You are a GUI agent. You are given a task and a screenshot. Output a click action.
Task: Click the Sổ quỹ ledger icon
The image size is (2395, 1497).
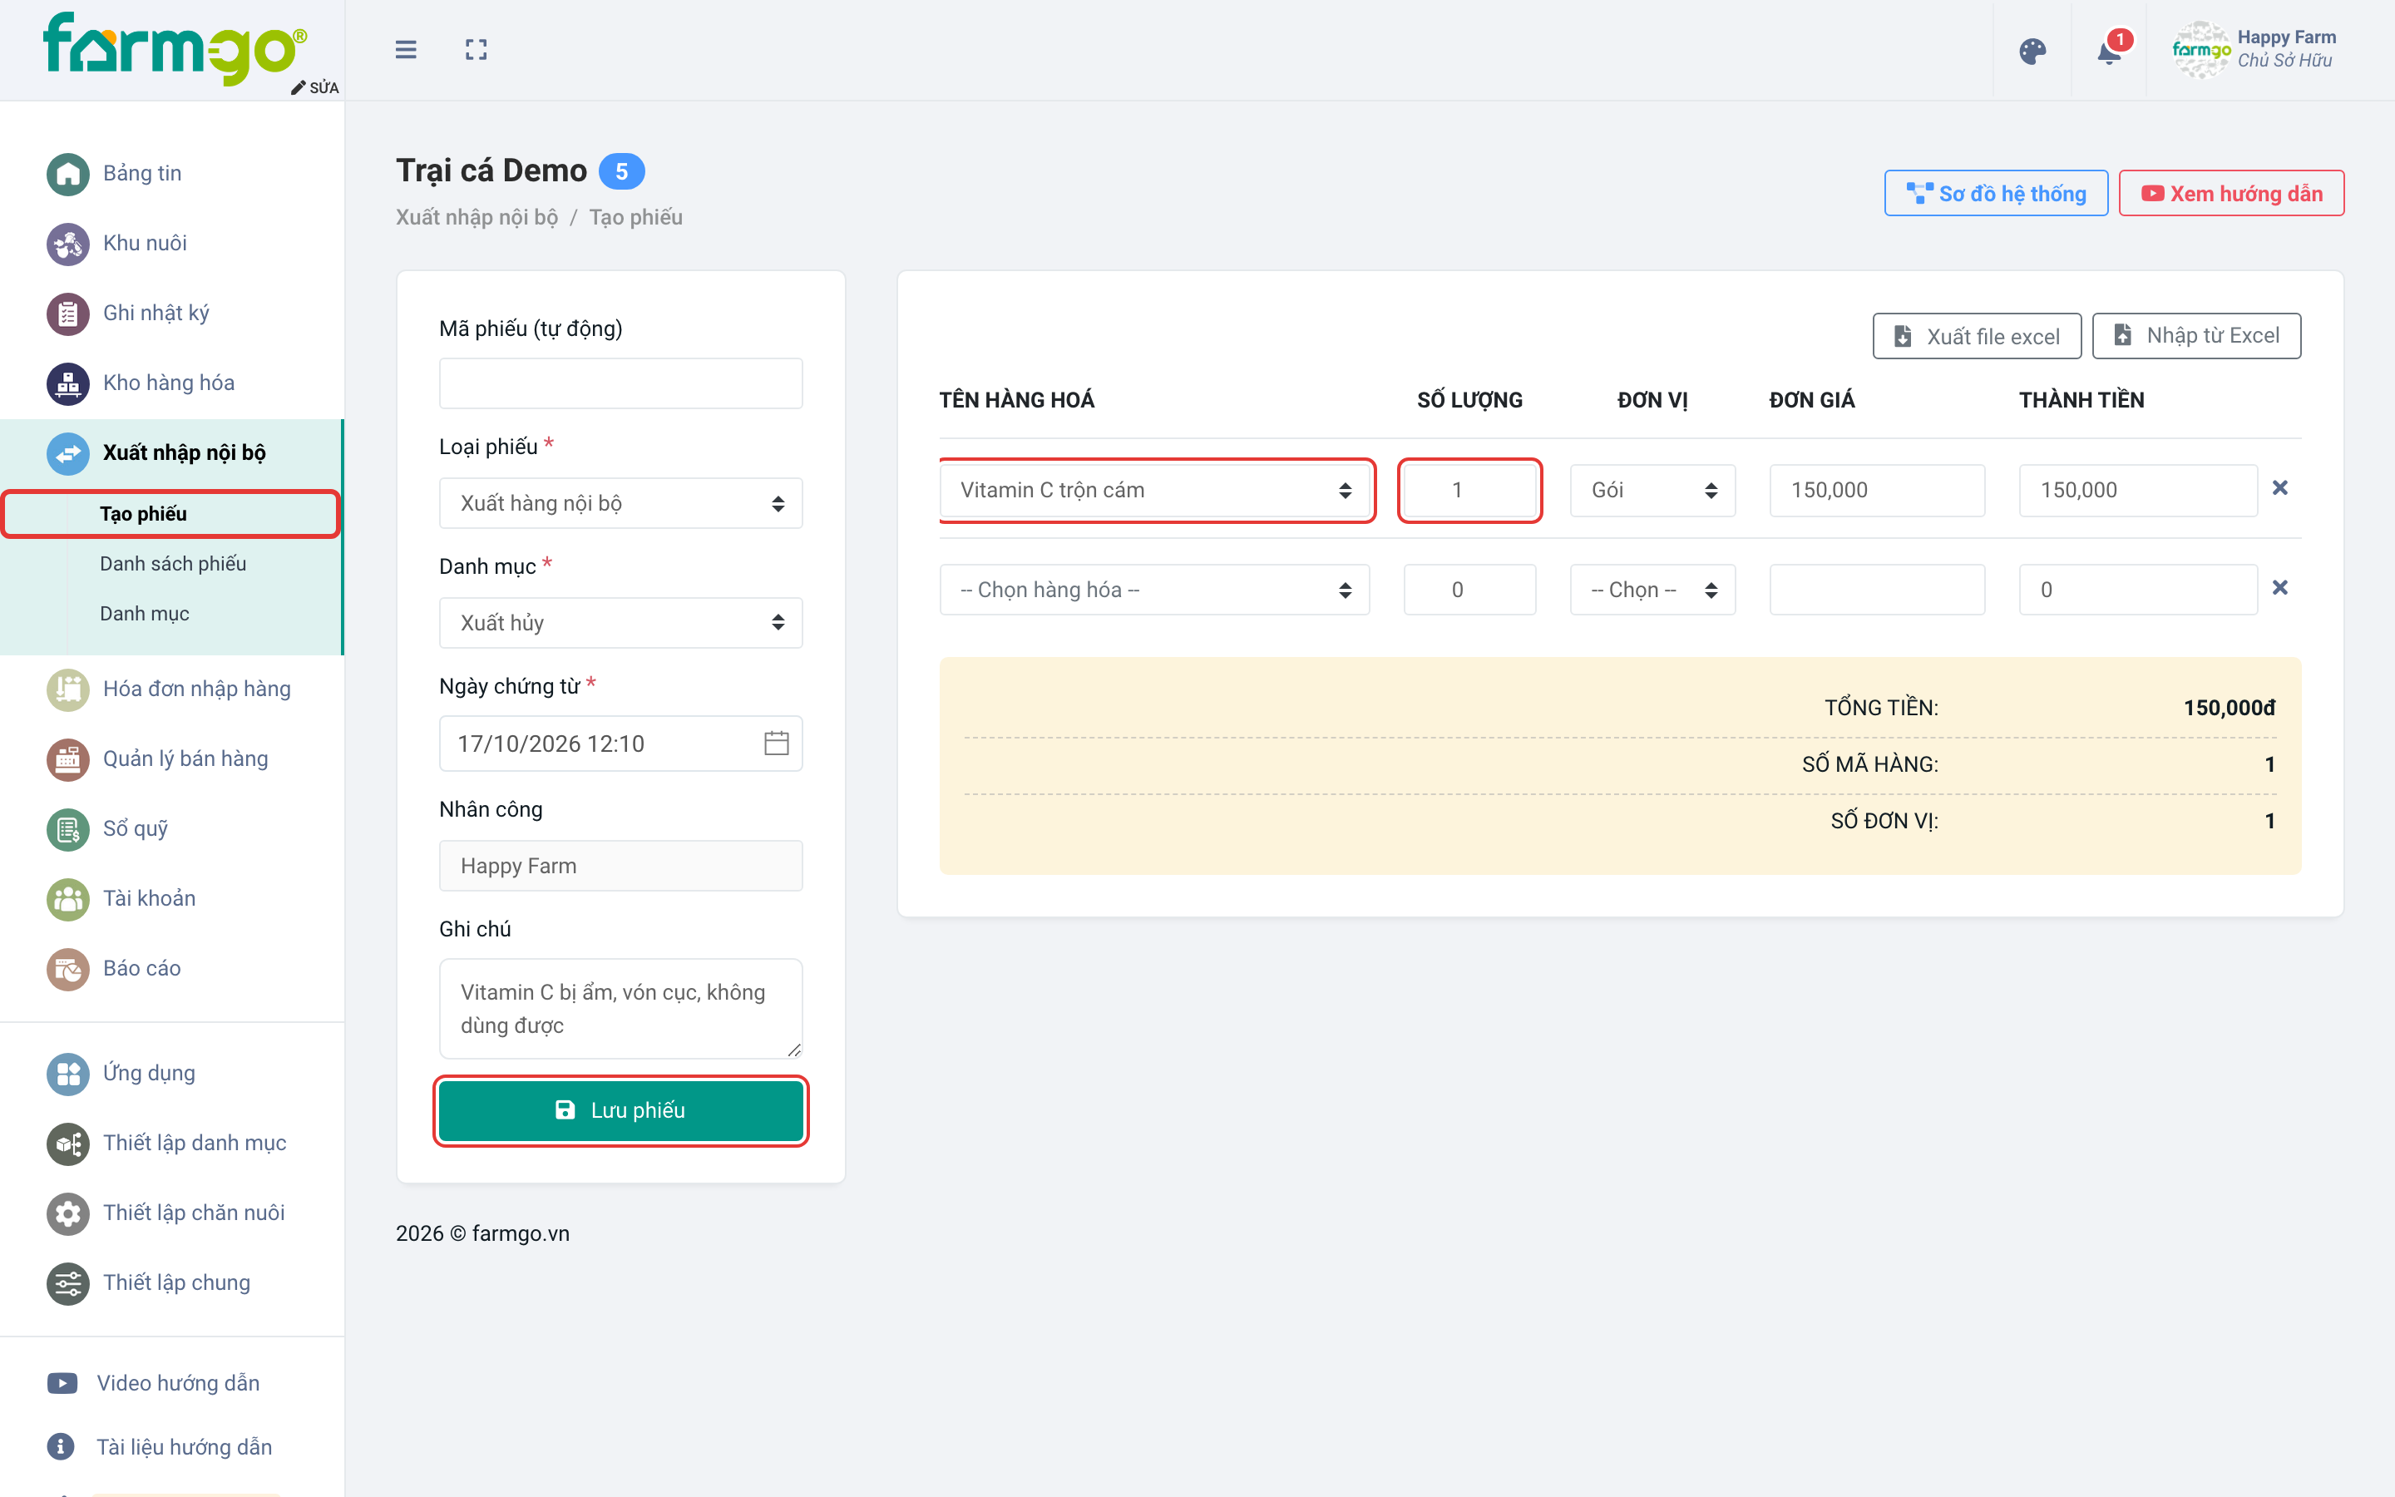coord(67,830)
